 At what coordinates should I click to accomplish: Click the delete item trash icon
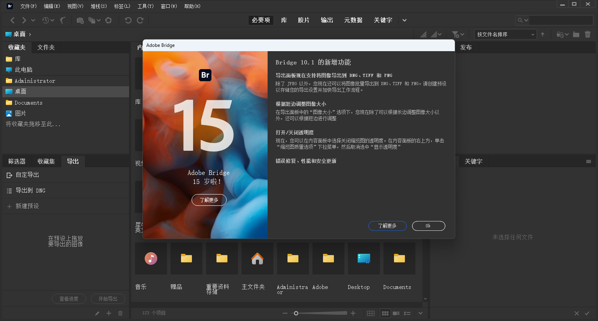(x=588, y=34)
